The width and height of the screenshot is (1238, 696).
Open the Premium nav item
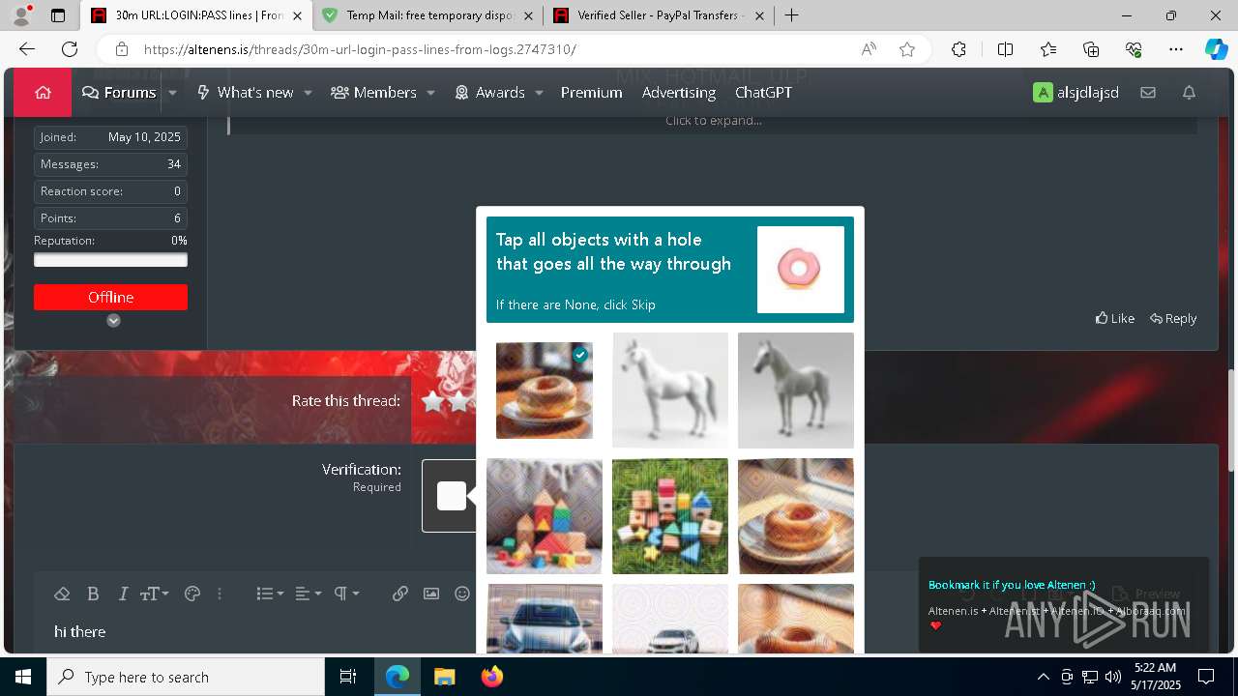pyautogui.click(x=591, y=93)
